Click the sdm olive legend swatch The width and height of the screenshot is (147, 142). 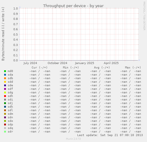coord(5,114)
